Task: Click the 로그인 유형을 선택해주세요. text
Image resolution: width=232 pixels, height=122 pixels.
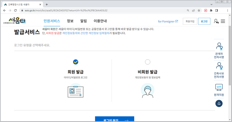Action: (32, 45)
